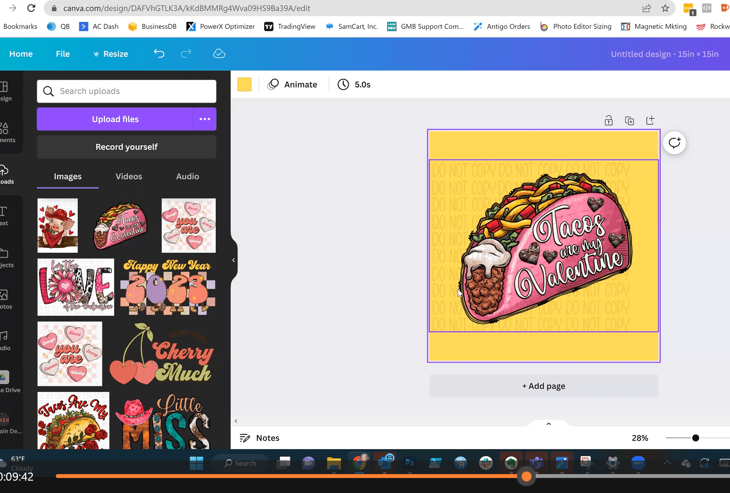Click the add page icon above canvas
Image resolution: width=730 pixels, height=493 pixels.
pyautogui.click(x=650, y=121)
